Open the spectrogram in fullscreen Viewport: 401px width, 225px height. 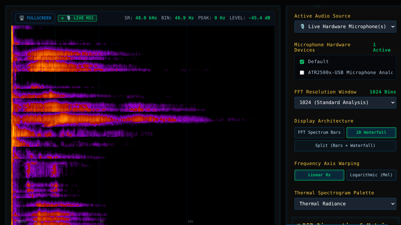click(x=35, y=18)
